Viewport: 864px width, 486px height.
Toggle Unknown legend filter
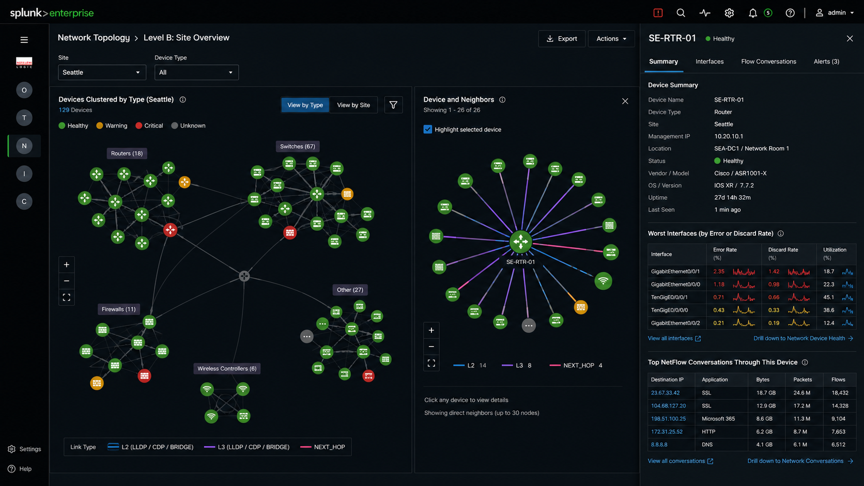pyautogui.click(x=188, y=126)
